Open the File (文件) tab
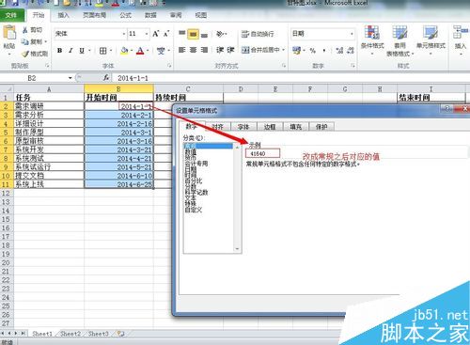Image resolution: width=470 pixels, height=345 pixels. tap(11, 15)
